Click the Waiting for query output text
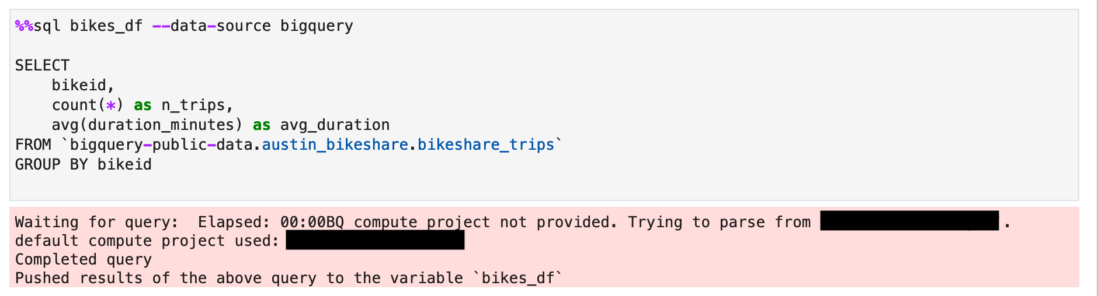 coord(96,222)
